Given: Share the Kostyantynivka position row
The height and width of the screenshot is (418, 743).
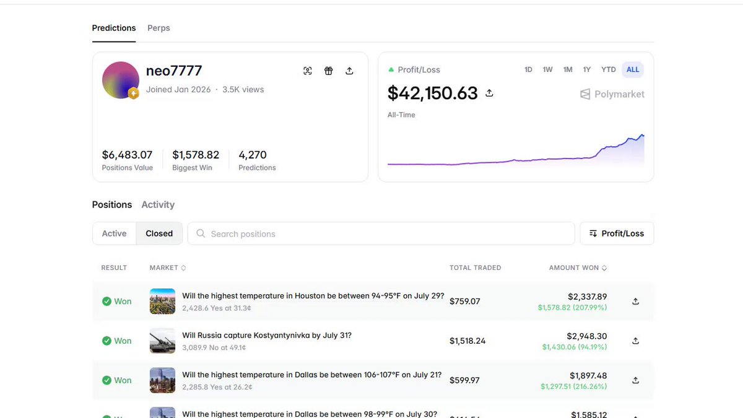Looking at the screenshot, I should [635, 341].
